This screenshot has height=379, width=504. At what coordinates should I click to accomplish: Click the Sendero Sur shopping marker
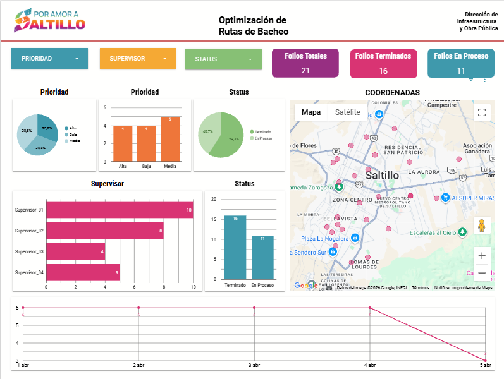point(333,252)
